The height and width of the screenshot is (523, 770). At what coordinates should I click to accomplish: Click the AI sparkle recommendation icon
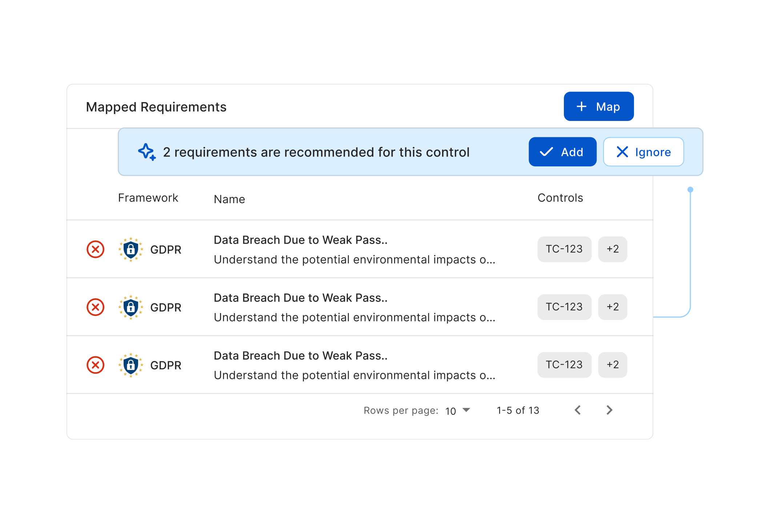tap(147, 152)
